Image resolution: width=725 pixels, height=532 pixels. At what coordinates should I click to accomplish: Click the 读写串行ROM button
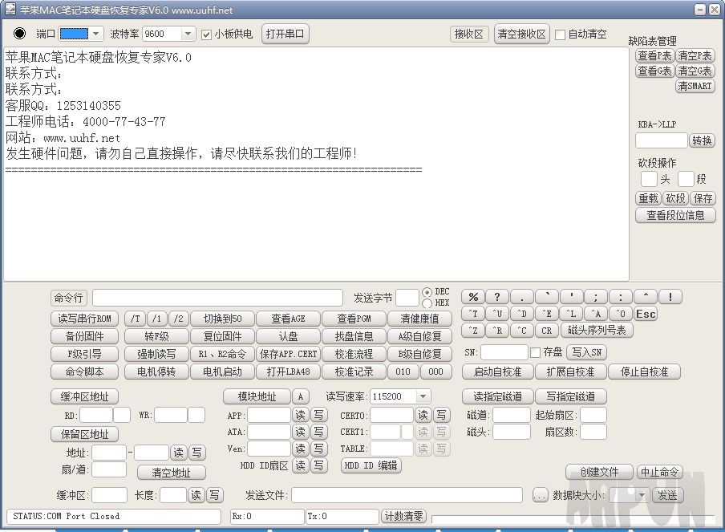[85, 319]
